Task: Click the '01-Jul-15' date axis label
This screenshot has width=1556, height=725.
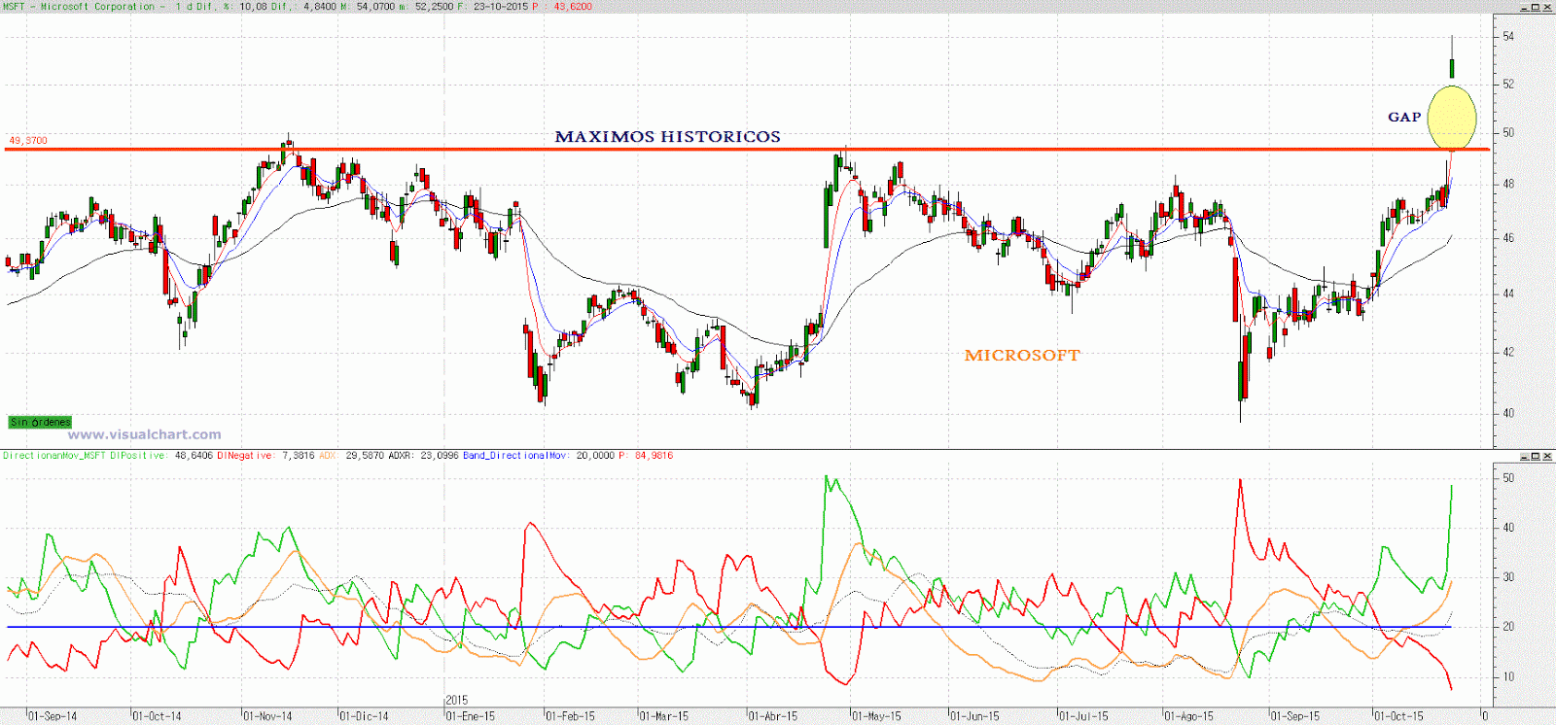Action: point(1084,717)
